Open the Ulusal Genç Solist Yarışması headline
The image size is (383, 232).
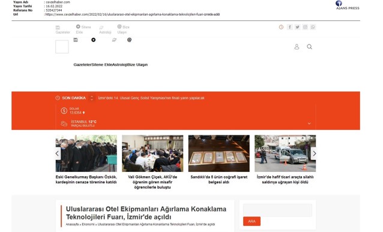(x=151, y=98)
